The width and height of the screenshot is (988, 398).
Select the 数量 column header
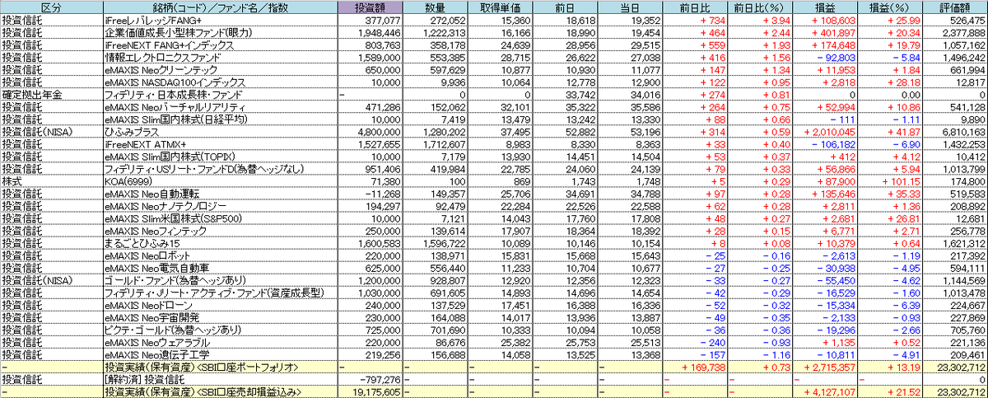436,6
